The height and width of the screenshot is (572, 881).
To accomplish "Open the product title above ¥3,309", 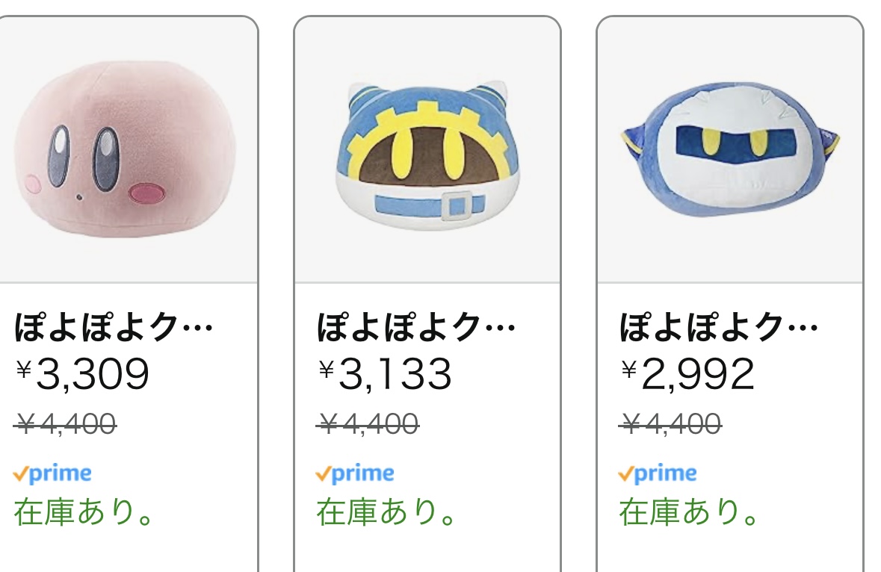I will click(114, 328).
